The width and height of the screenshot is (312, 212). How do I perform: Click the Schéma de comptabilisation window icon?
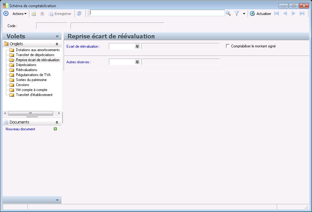pos(6,6)
